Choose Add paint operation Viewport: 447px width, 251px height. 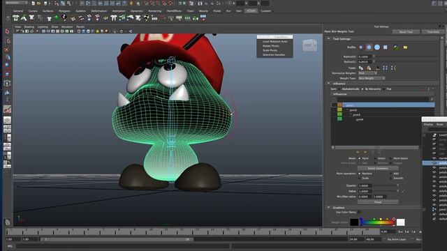(x=390, y=174)
